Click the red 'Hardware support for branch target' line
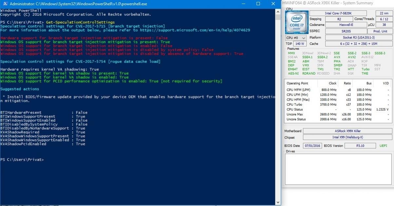 pos(84,38)
